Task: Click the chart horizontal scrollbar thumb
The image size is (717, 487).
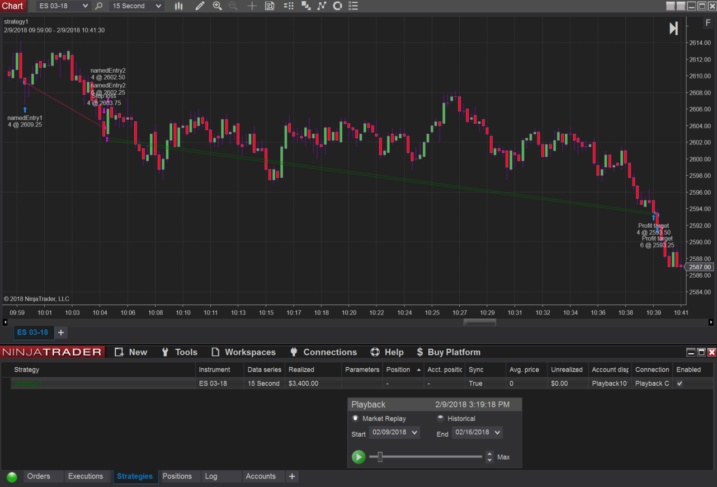Action: click(x=480, y=322)
